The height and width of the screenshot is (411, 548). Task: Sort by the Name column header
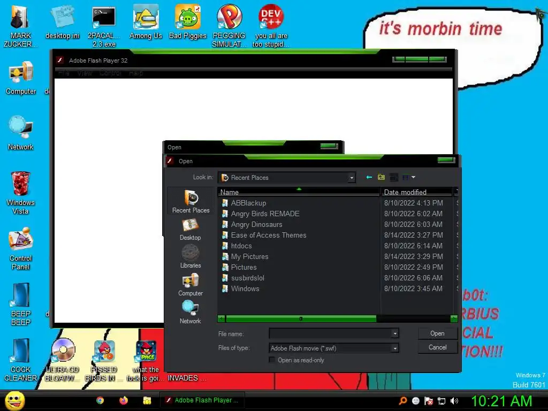click(x=299, y=192)
